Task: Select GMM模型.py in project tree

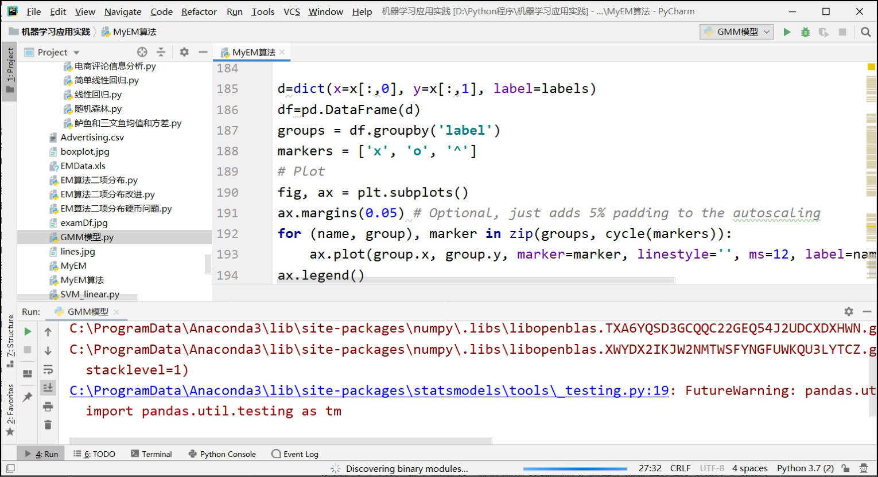Action: pyautogui.click(x=87, y=237)
